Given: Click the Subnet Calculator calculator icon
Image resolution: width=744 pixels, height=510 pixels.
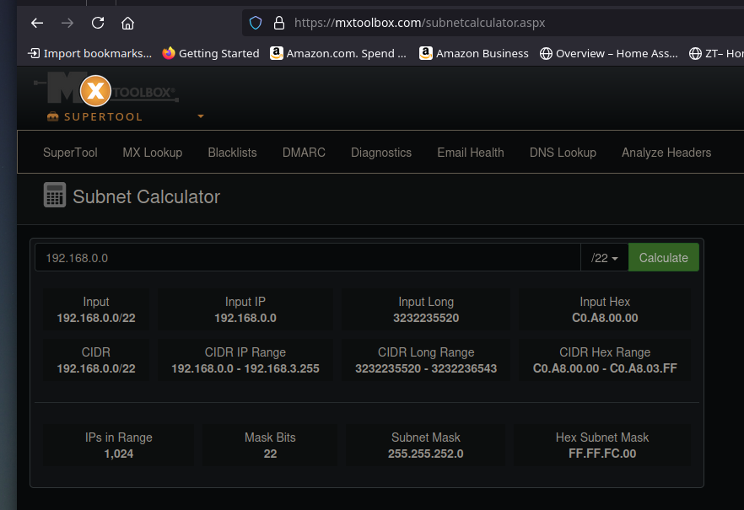Looking at the screenshot, I should click(x=54, y=195).
